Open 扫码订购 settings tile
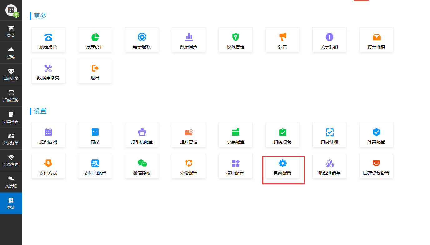430x245 pixels. [330, 135]
